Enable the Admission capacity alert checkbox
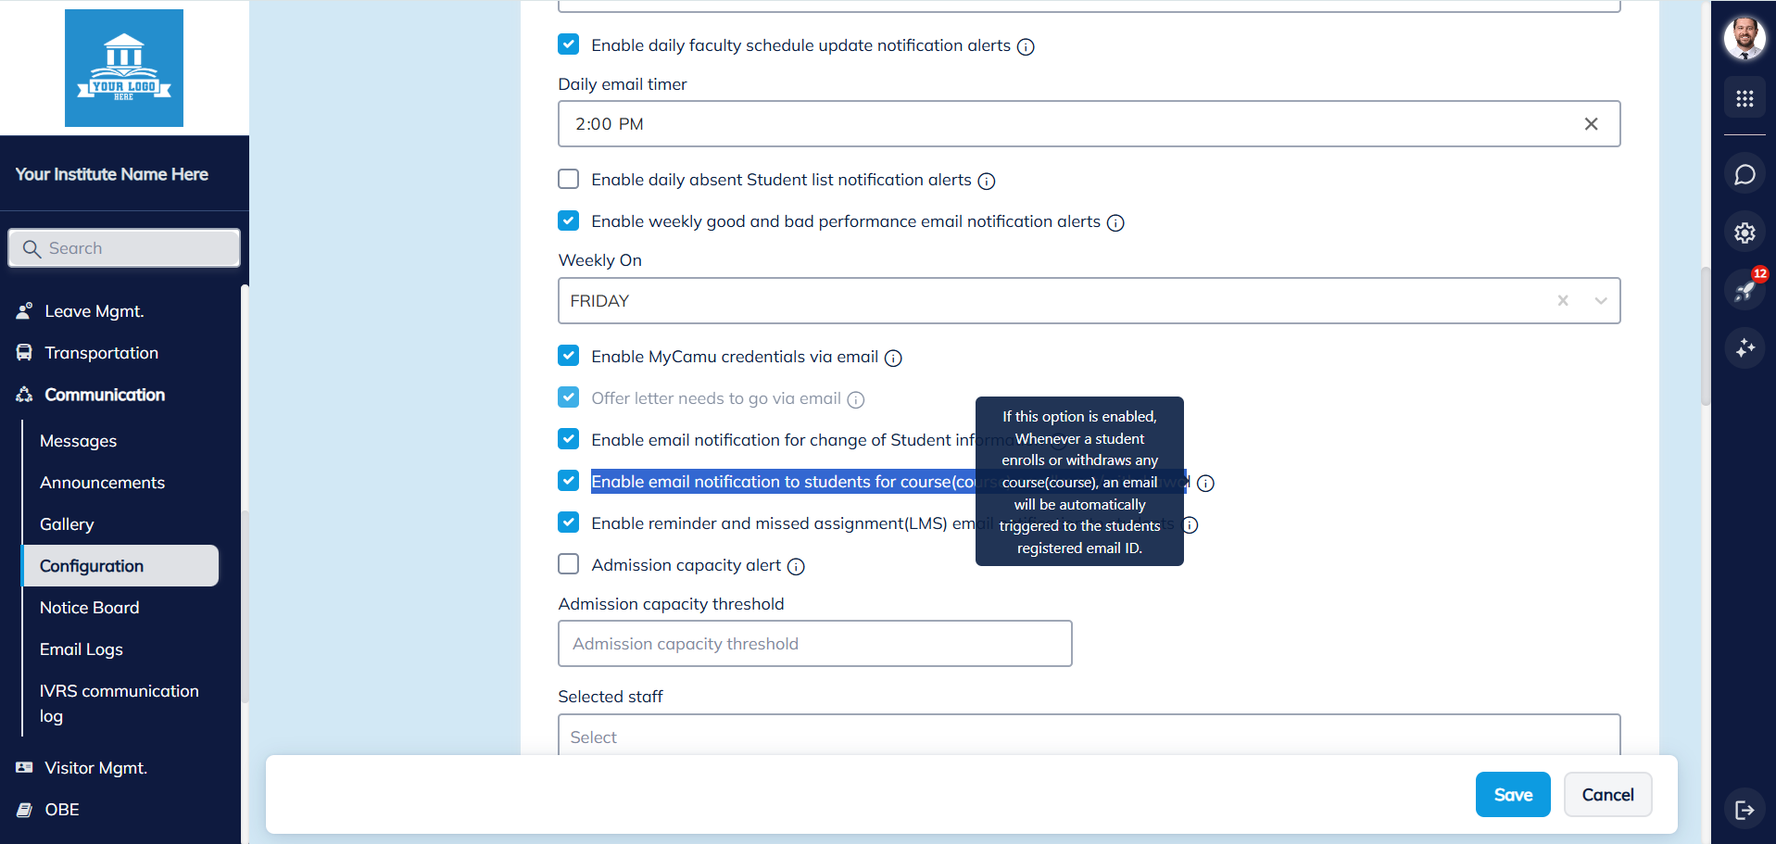The width and height of the screenshot is (1776, 844). tap(568, 563)
